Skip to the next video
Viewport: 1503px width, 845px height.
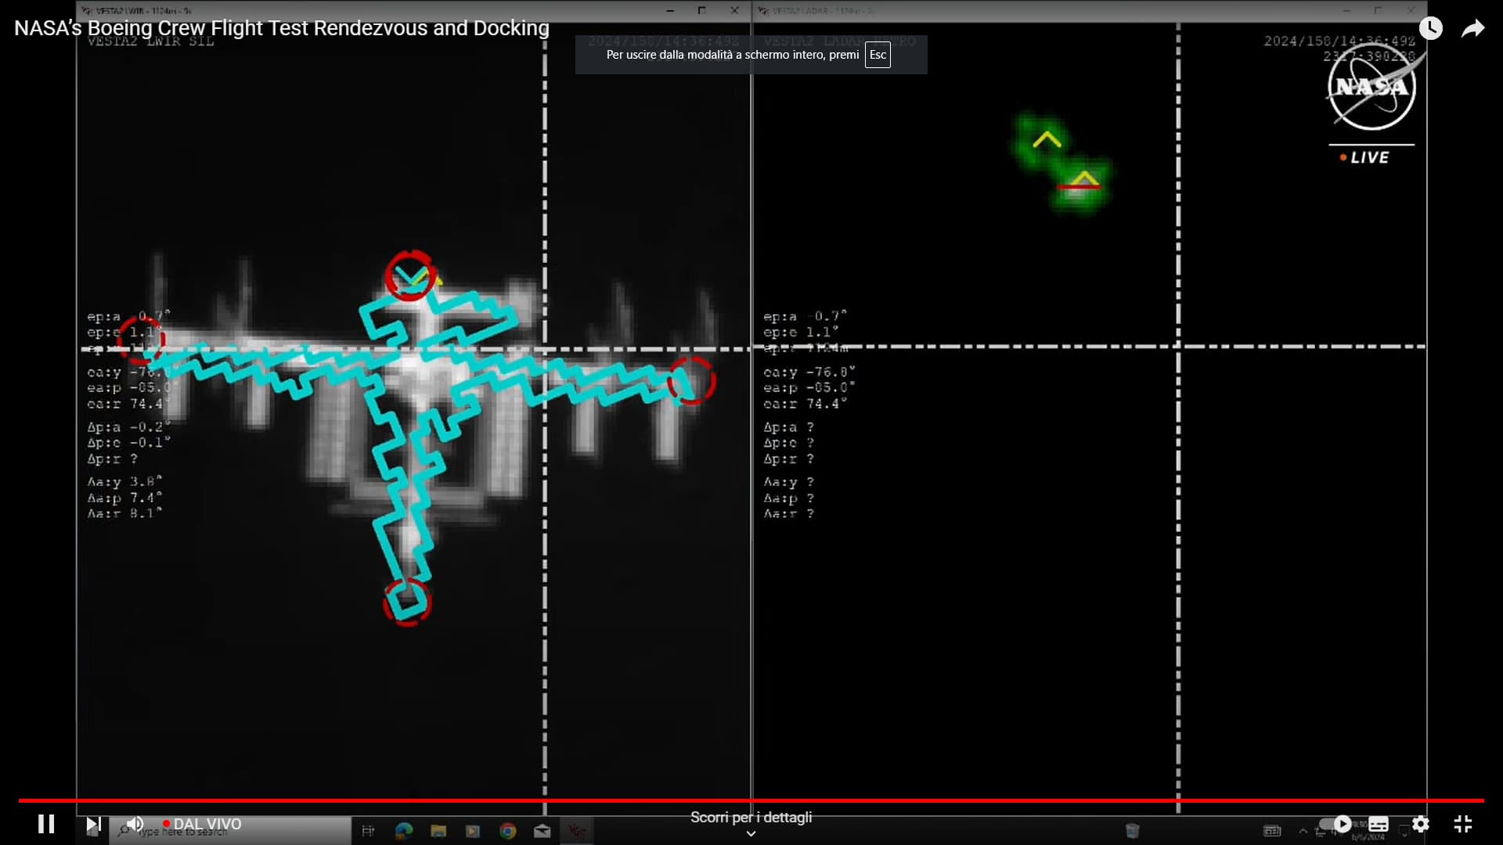pos(93,824)
